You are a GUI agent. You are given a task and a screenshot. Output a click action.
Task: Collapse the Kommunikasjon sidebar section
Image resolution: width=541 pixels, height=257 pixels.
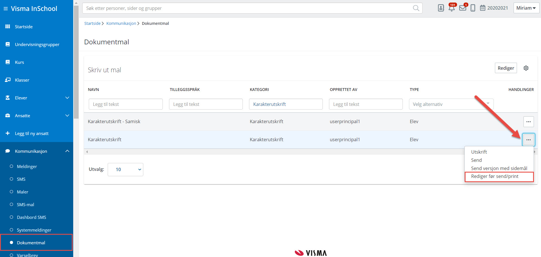pos(67,151)
